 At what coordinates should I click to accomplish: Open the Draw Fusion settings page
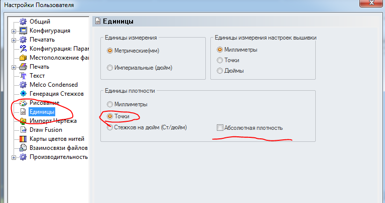tap(46, 130)
